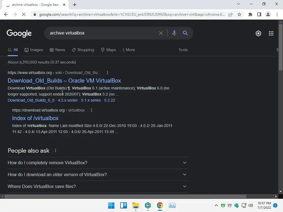283x212 pixels.
Task: Open the notification badge showing 2
Action: tap(275, 205)
